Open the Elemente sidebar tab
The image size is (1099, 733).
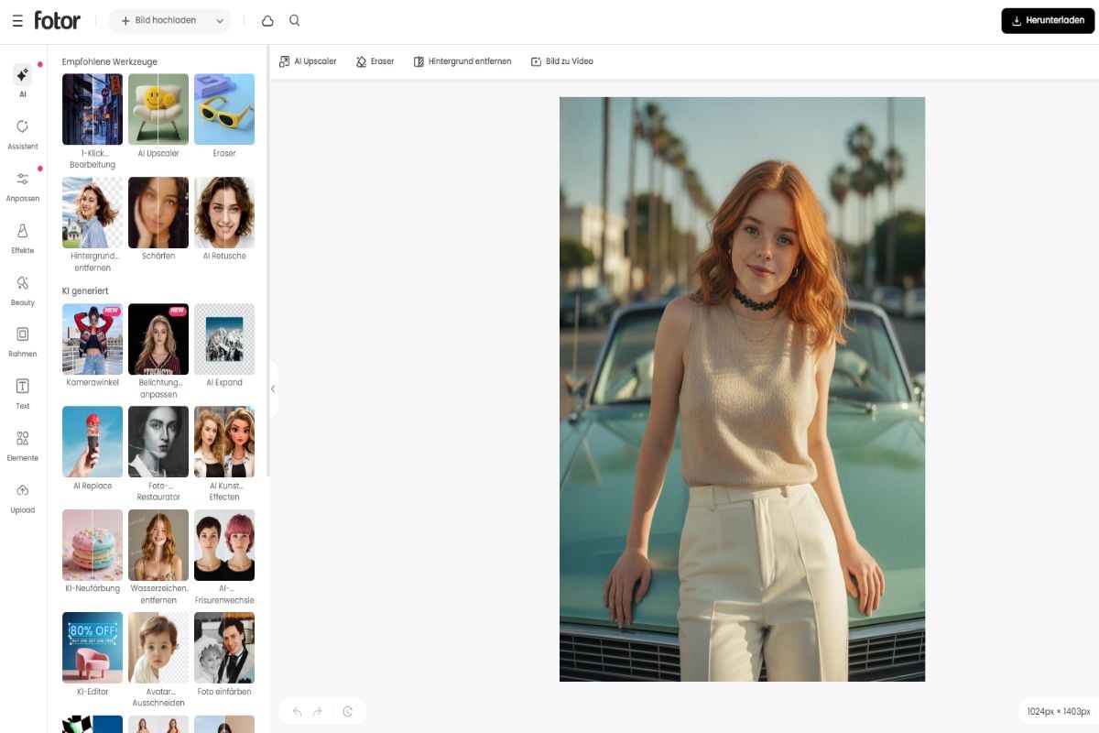coord(23,445)
